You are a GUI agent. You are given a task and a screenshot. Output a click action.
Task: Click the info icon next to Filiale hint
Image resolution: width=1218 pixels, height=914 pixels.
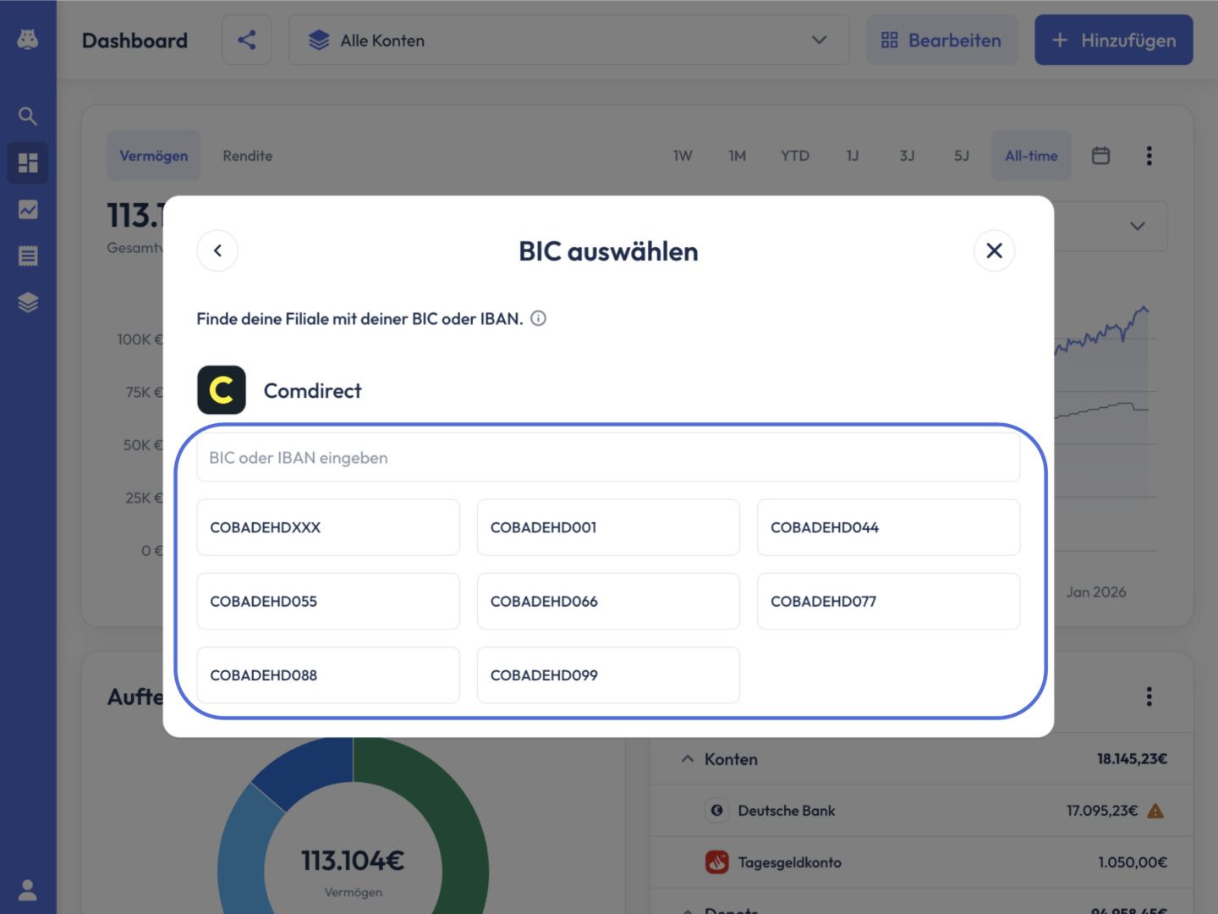tap(538, 318)
